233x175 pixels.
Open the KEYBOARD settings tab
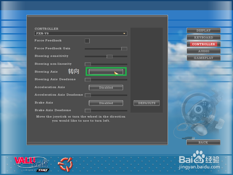[204, 37]
